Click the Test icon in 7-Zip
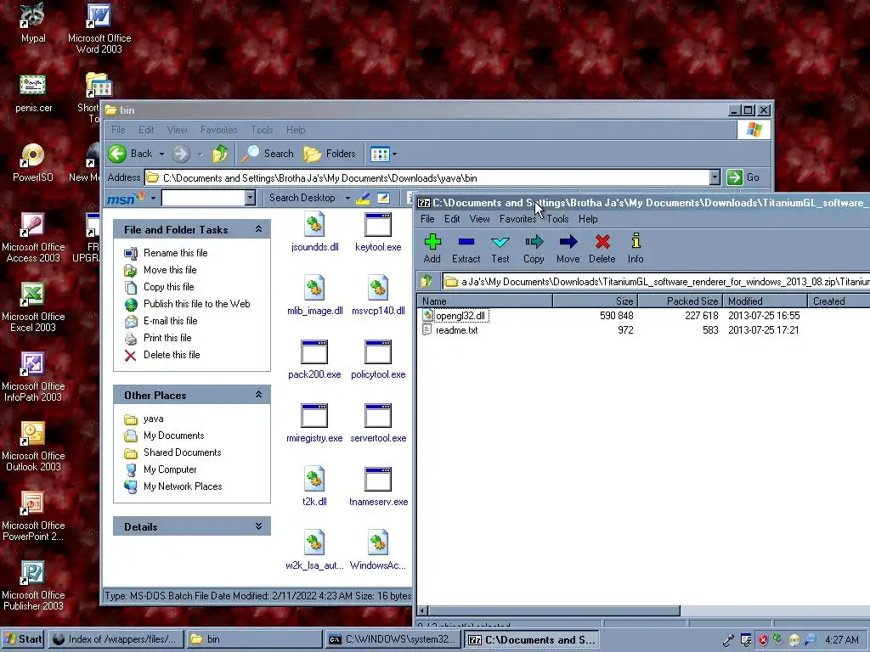This screenshot has height=652, width=870. (x=500, y=248)
